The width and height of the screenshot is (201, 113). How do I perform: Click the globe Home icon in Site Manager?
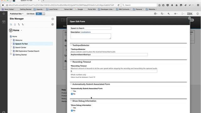point(11,30)
